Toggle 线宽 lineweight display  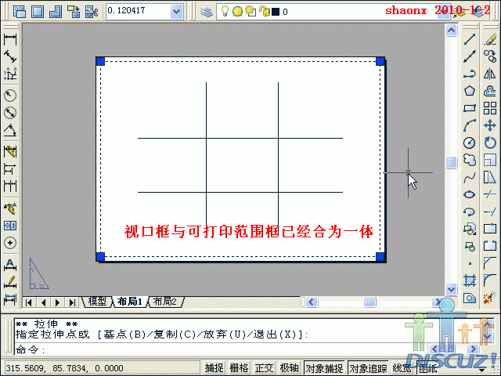[x=402, y=368]
